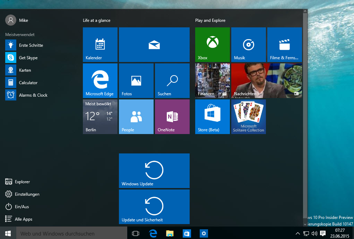This screenshot has width=354, height=239.
Task: Open Settings gear on taskbar
Action: coord(204,233)
